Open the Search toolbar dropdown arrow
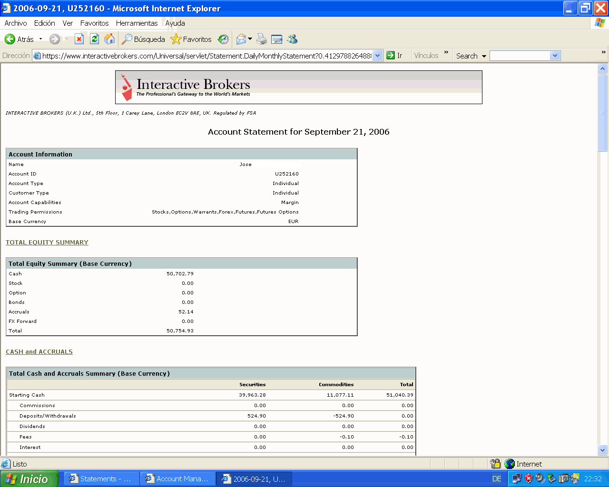Screen dimensions: 609x487 click(x=484, y=56)
